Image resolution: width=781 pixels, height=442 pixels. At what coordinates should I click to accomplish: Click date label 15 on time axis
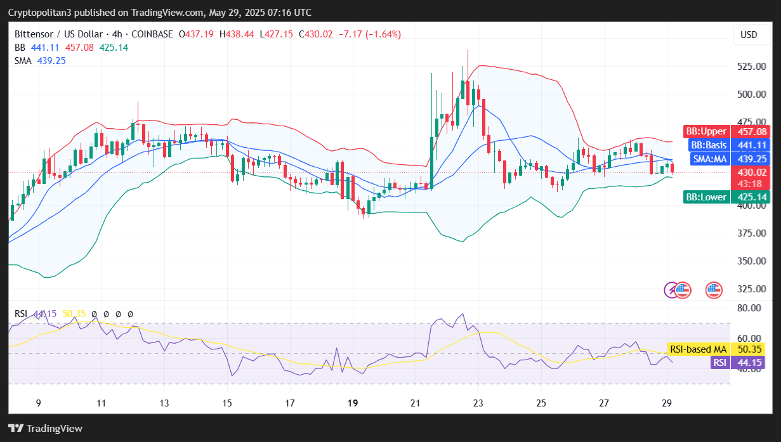click(227, 403)
